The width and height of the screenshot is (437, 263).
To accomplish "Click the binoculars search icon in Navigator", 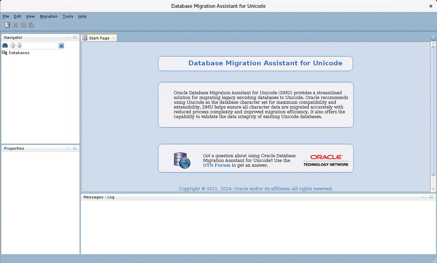I will (5, 45).
